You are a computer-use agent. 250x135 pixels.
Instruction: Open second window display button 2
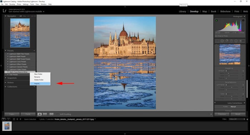[9, 119]
